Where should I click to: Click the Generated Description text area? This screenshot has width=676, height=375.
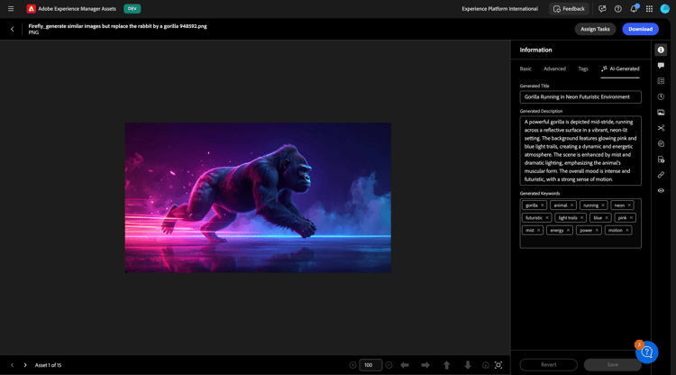click(x=580, y=151)
